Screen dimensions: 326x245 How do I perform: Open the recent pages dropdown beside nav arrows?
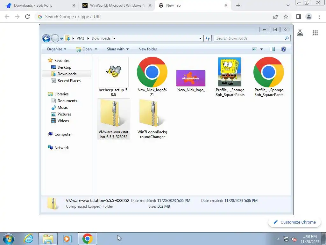[x=61, y=39]
